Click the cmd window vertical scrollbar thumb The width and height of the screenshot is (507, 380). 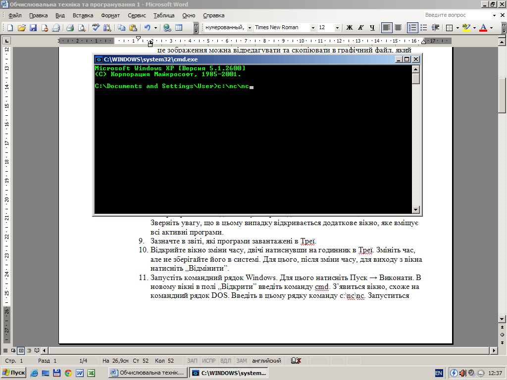416,79
